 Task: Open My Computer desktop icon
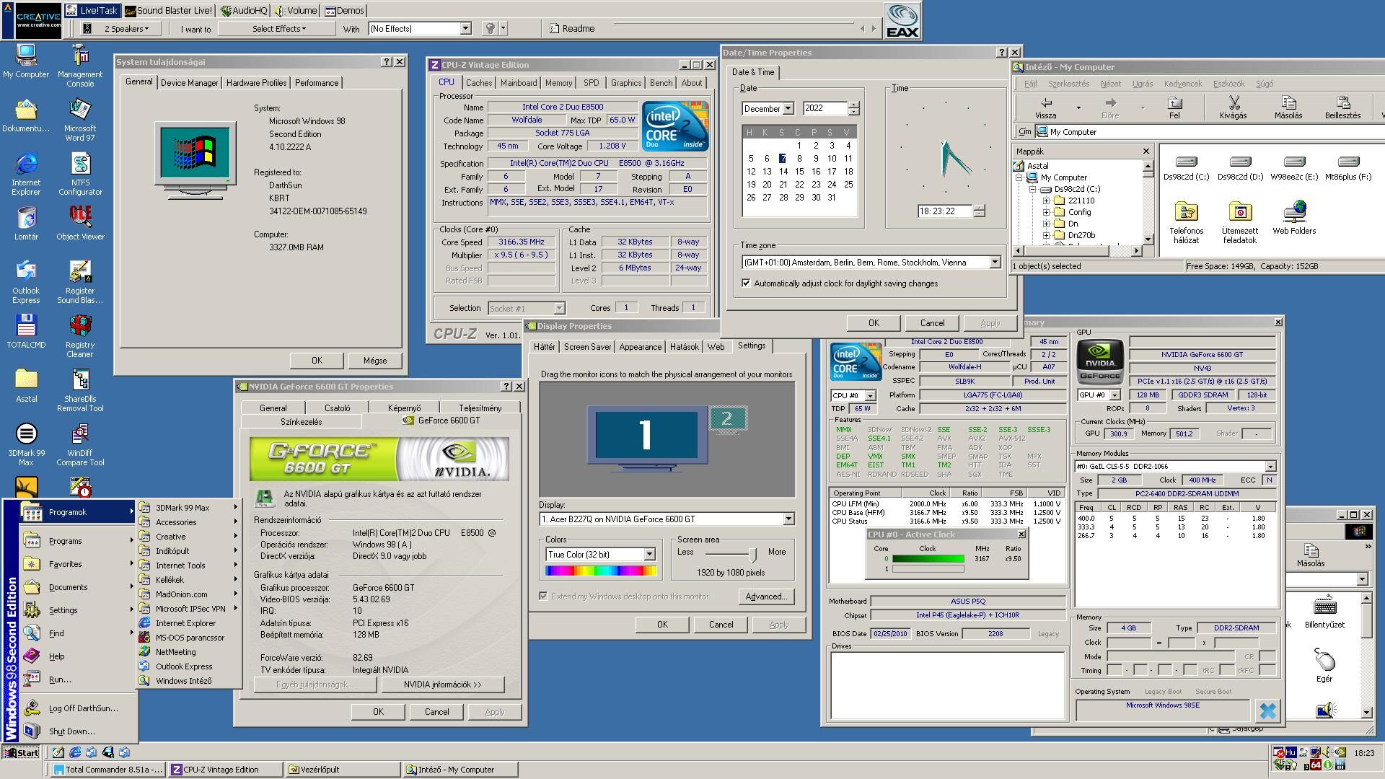[x=26, y=61]
